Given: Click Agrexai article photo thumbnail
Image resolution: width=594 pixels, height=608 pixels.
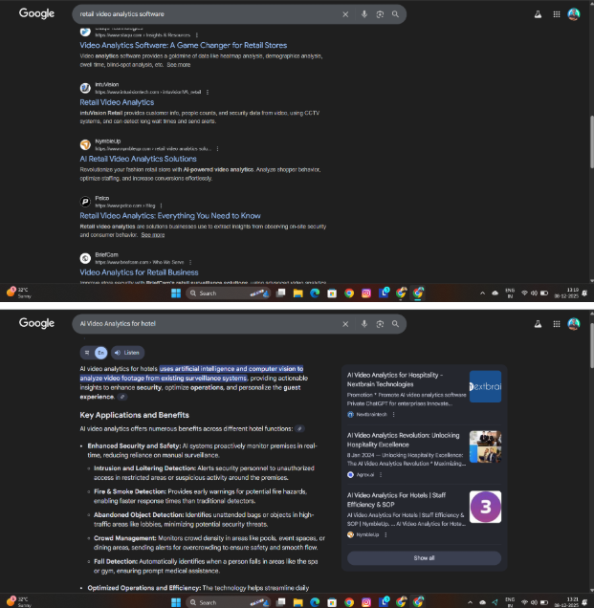Looking at the screenshot, I should 485,446.
